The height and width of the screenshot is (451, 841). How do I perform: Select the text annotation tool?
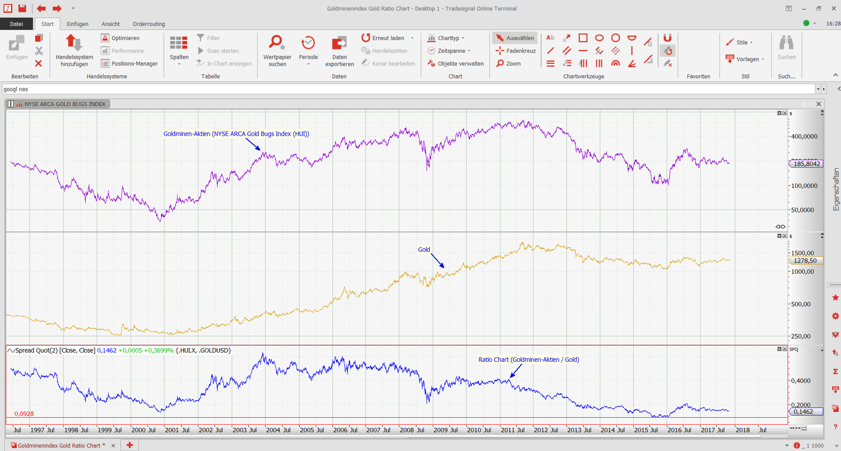click(550, 38)
